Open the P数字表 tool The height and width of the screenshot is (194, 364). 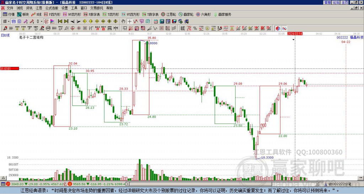pos(92,14)
